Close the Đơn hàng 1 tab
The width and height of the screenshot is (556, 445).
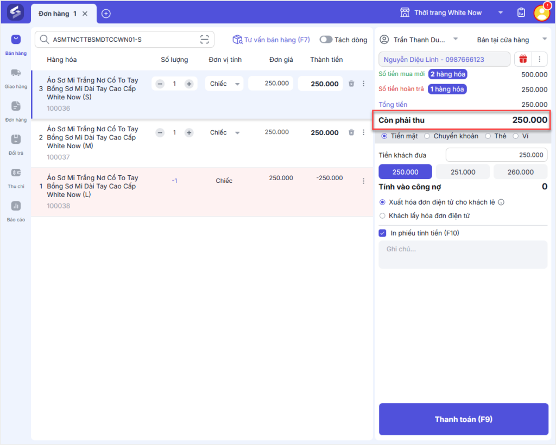point(85,14)
